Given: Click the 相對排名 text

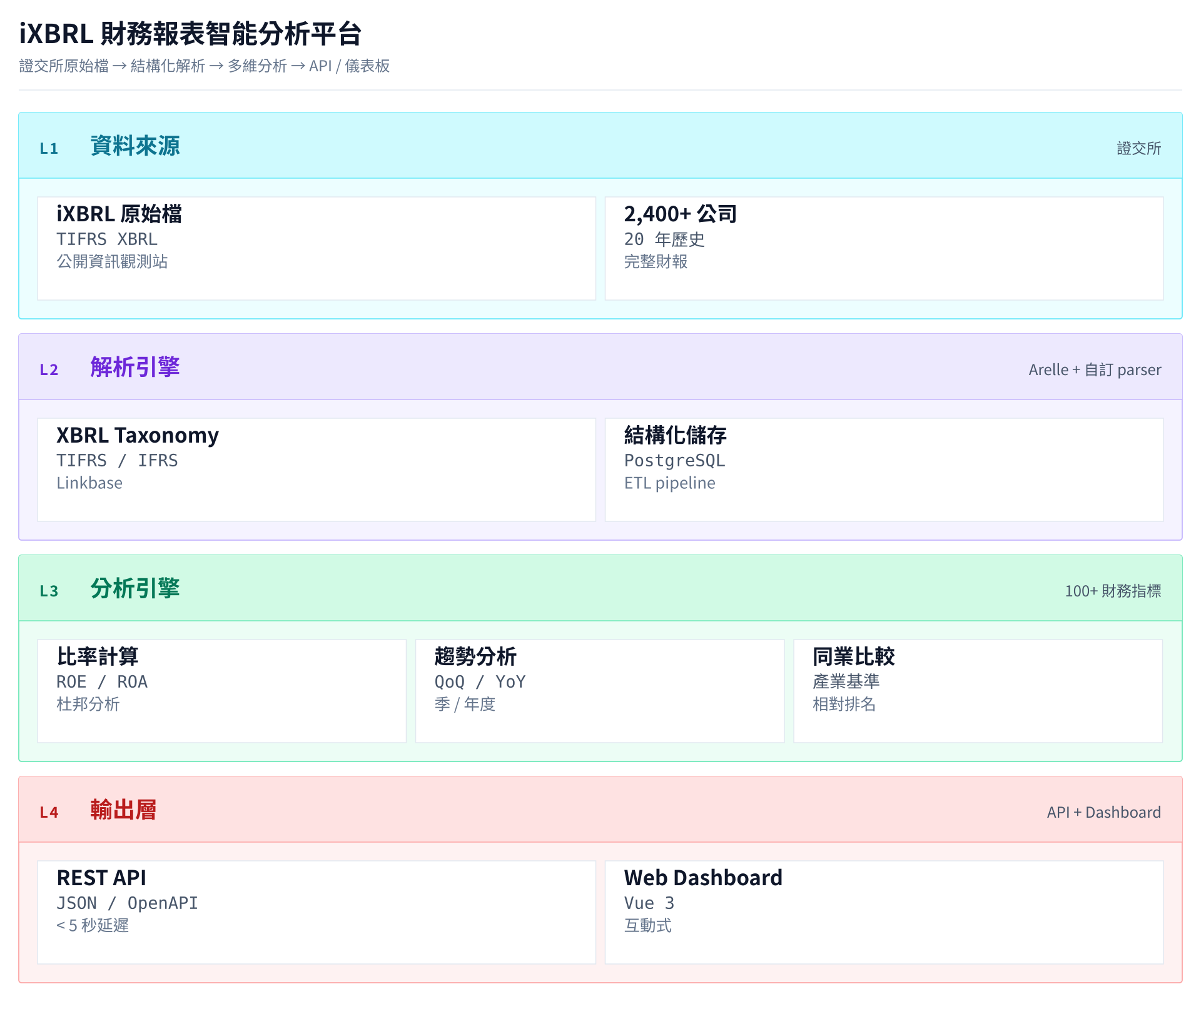Looking at the screenshot, I should tap(844, 704).
